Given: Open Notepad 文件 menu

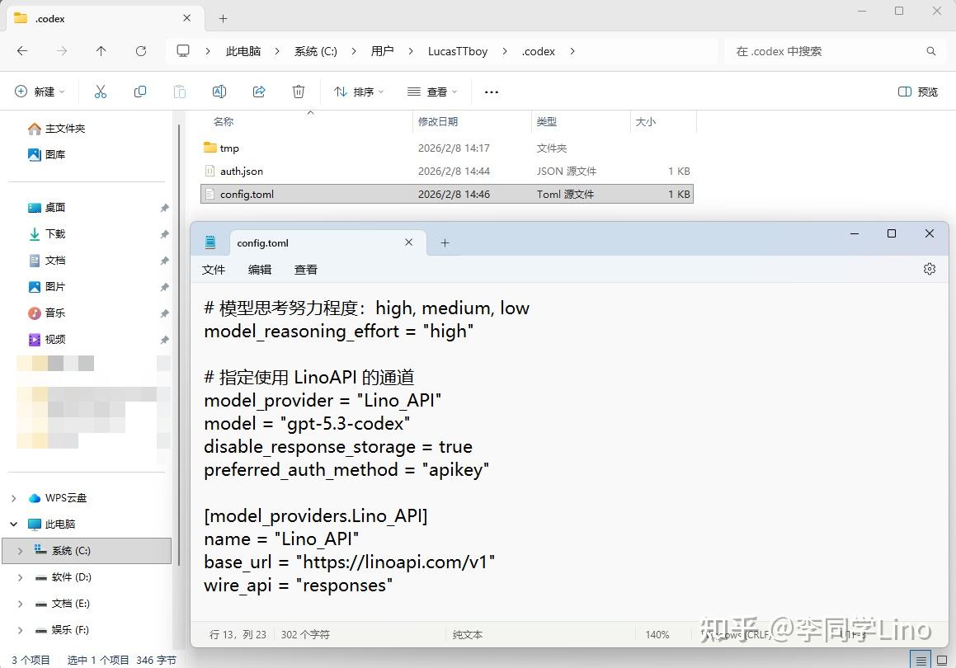Looking at the screenshot, I should click(214, 270).
